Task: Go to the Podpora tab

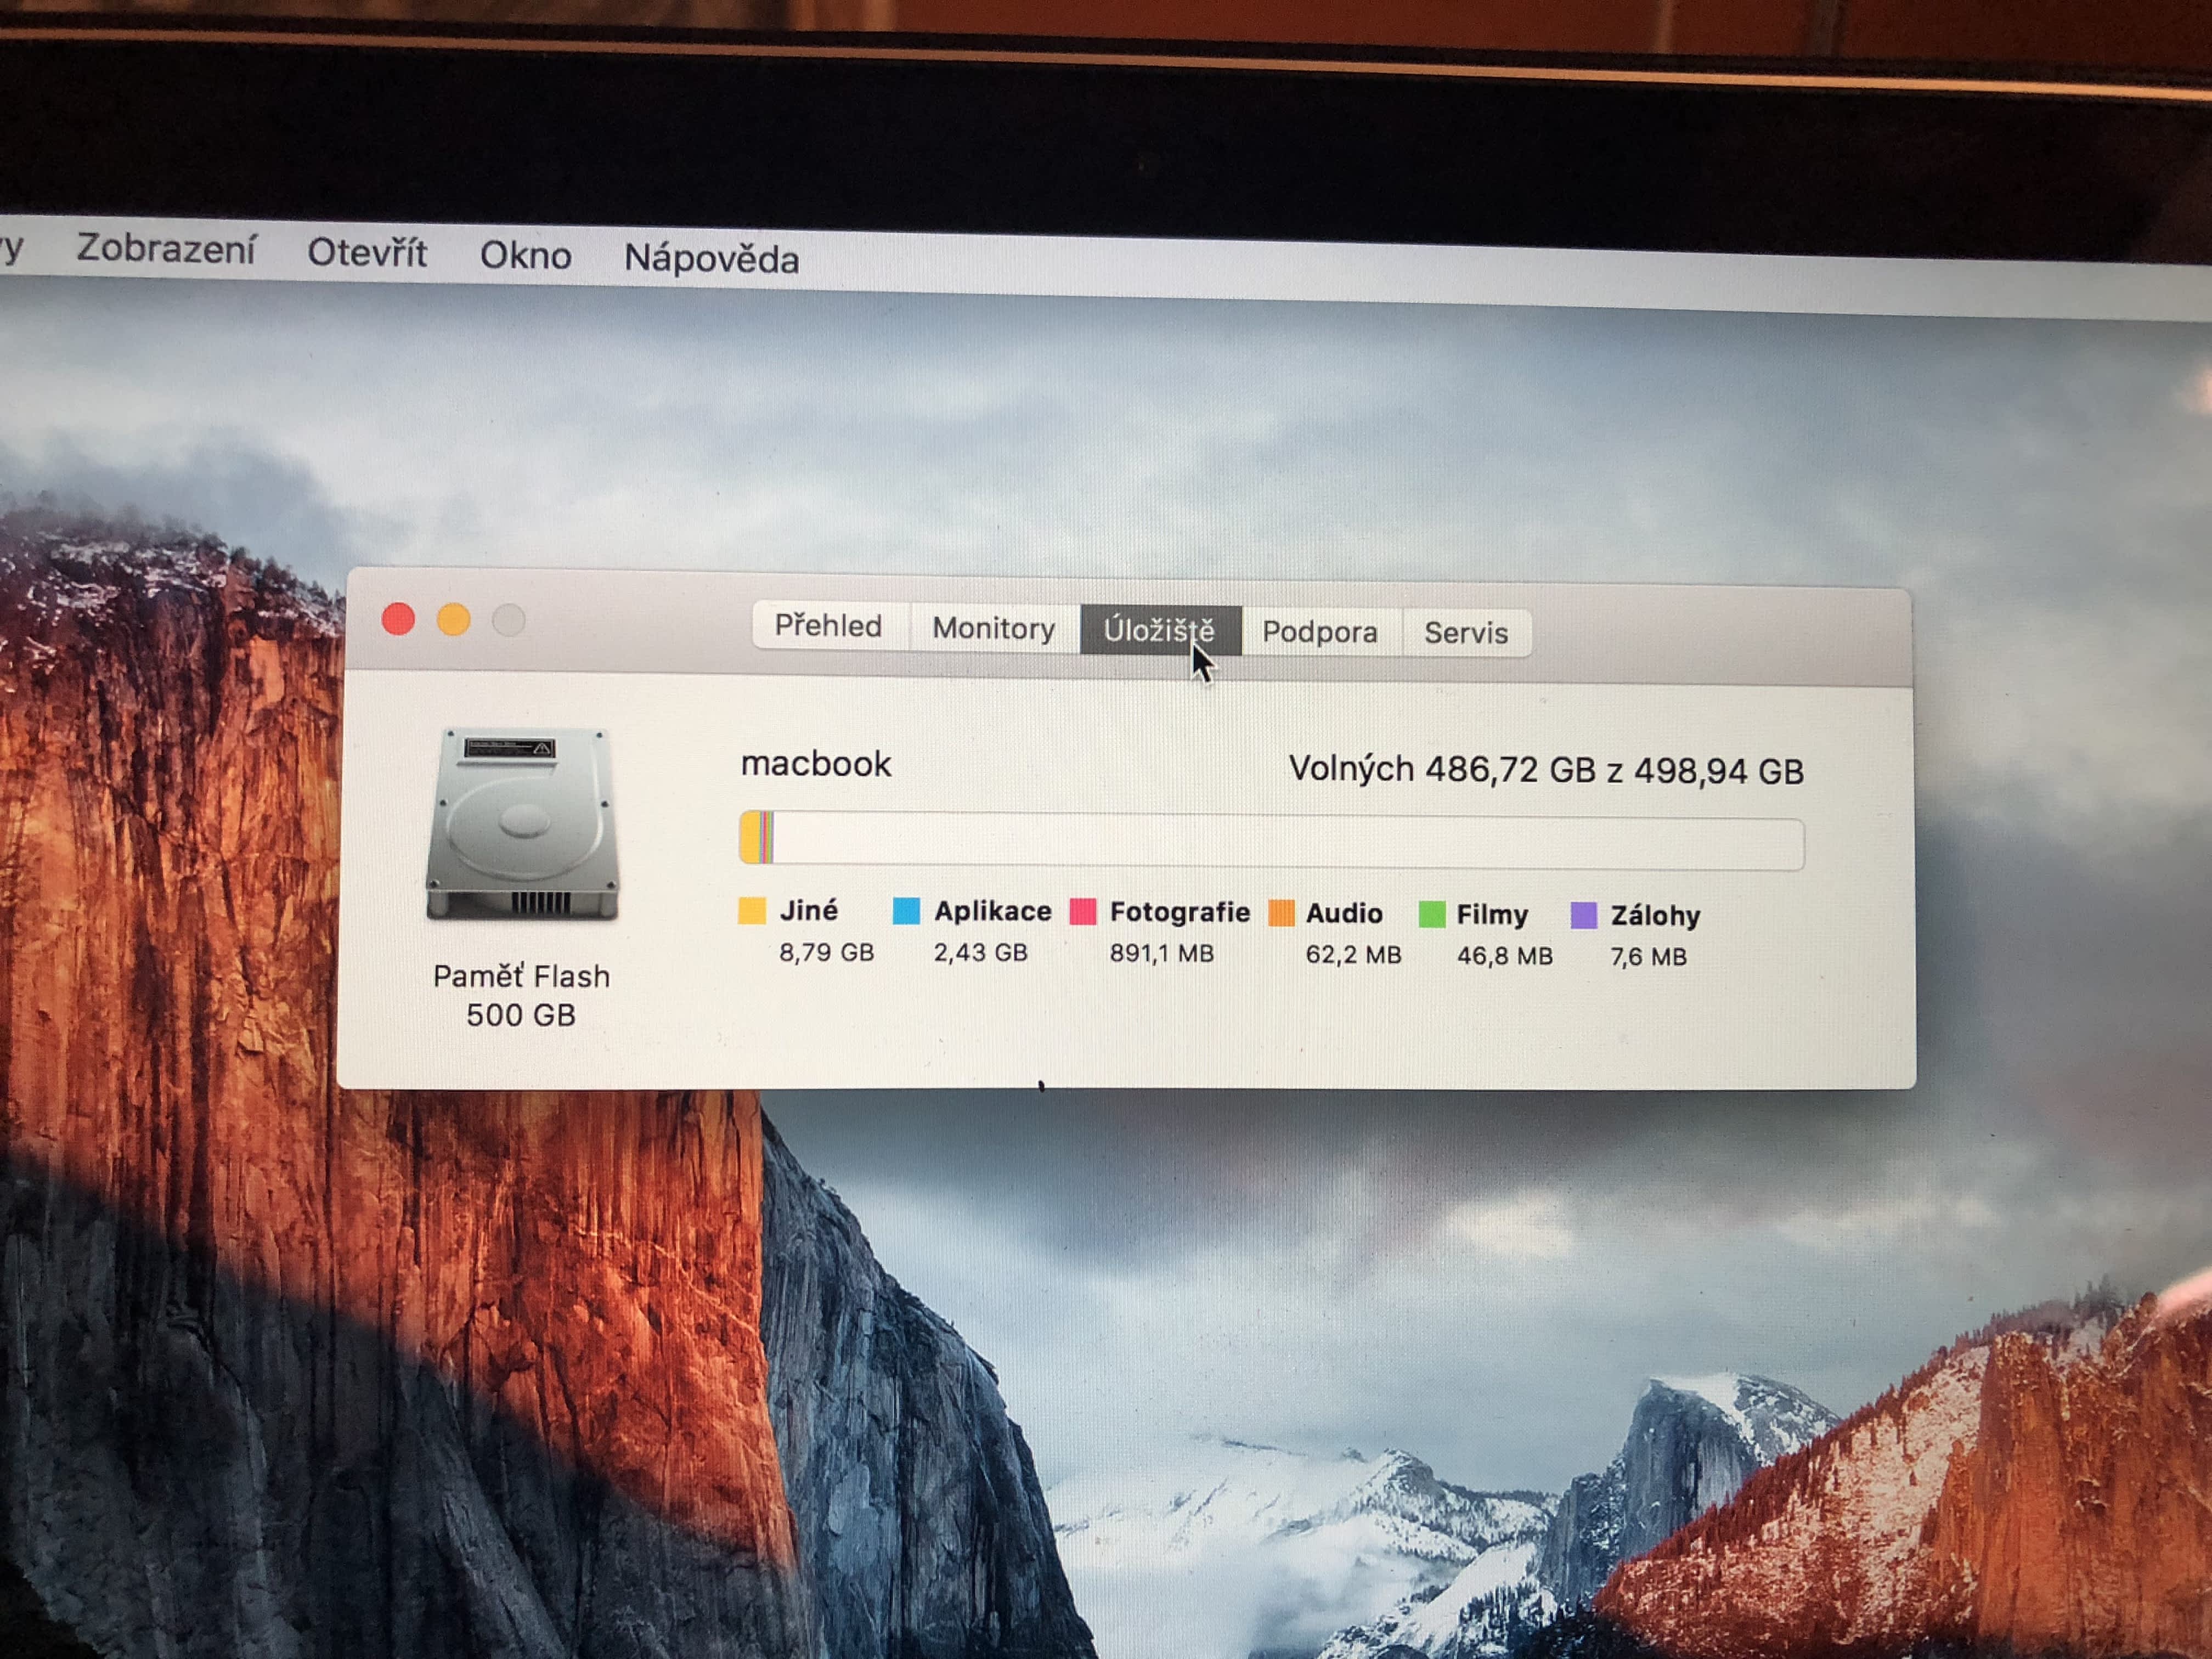Action: pos(1319,632)
